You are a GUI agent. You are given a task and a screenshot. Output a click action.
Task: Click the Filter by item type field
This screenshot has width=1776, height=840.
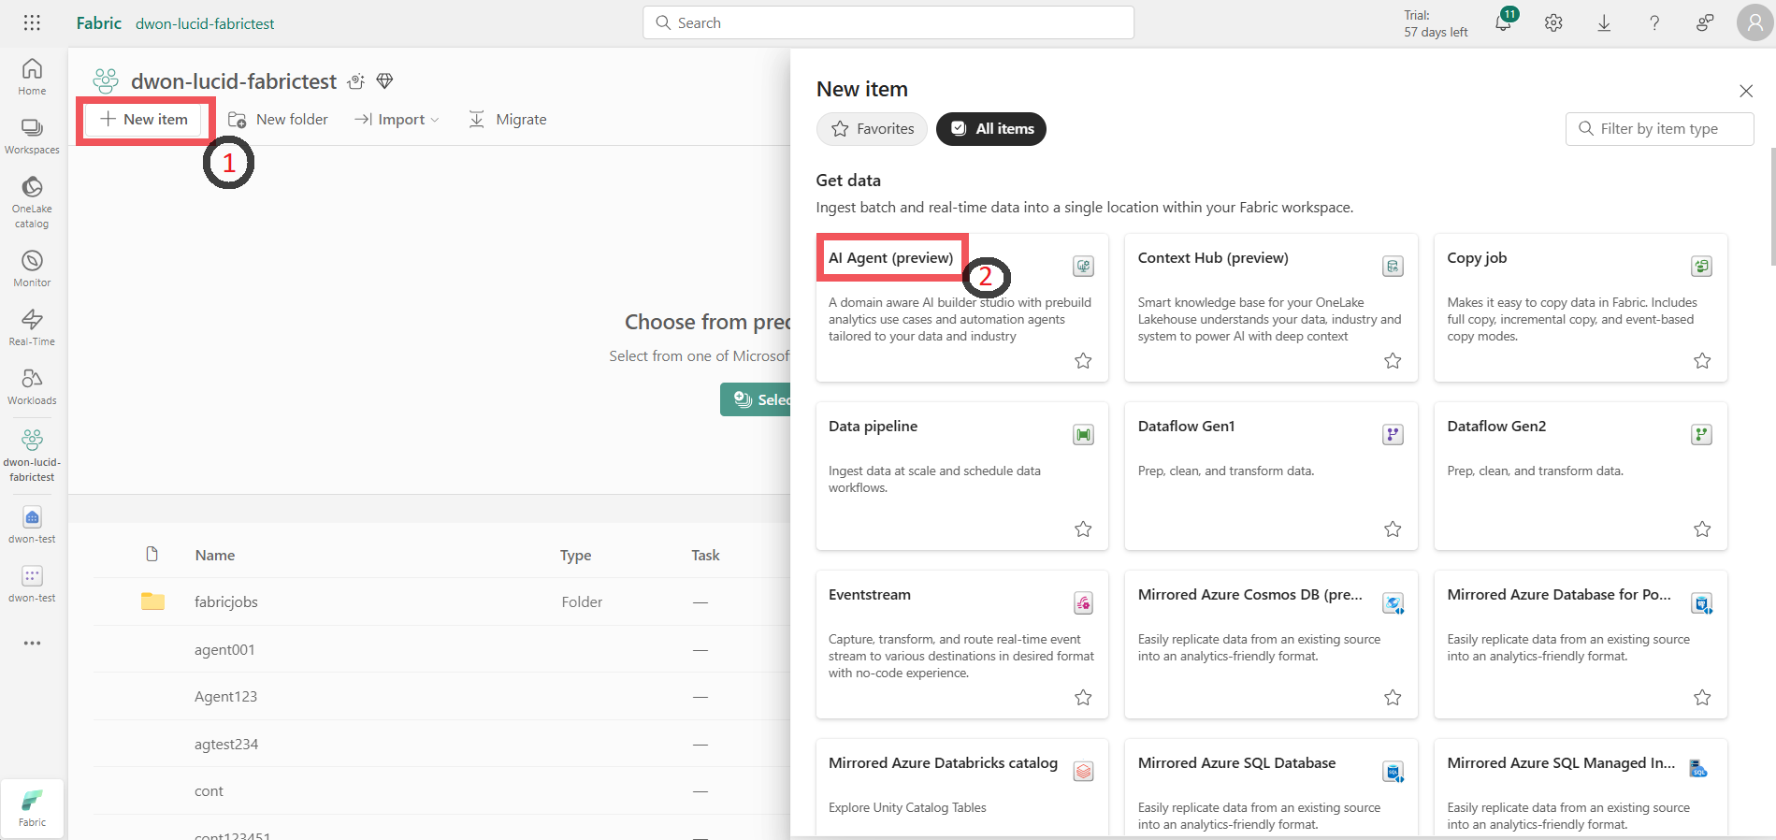coord(1659,129)
